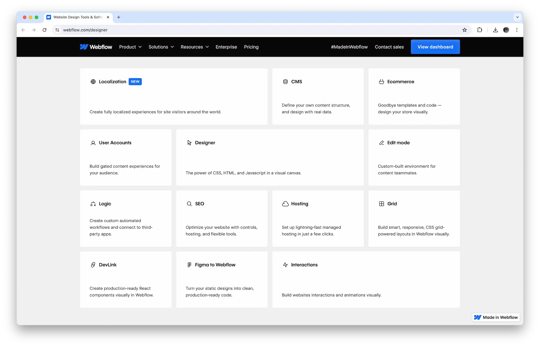Bookmark this page with star icon
540x347 pixels.
465,30
